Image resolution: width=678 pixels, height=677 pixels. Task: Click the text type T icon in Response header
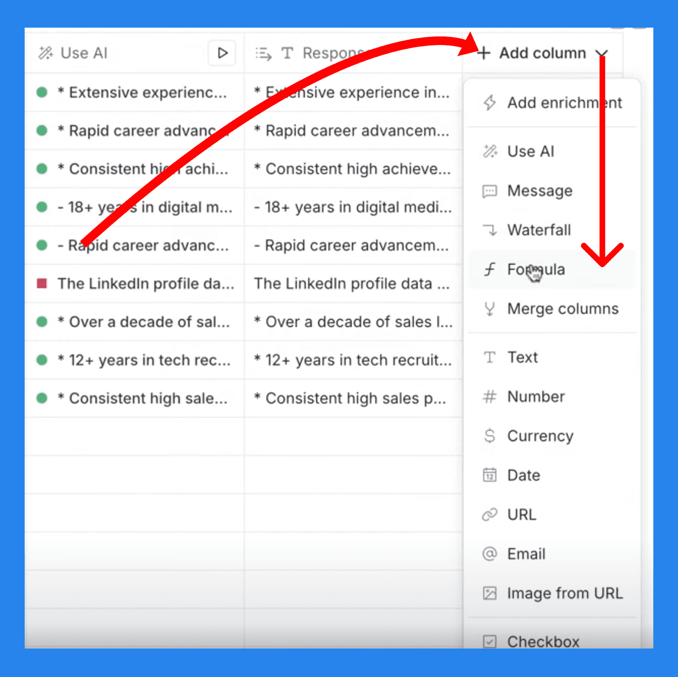click(x=287, y=53)
